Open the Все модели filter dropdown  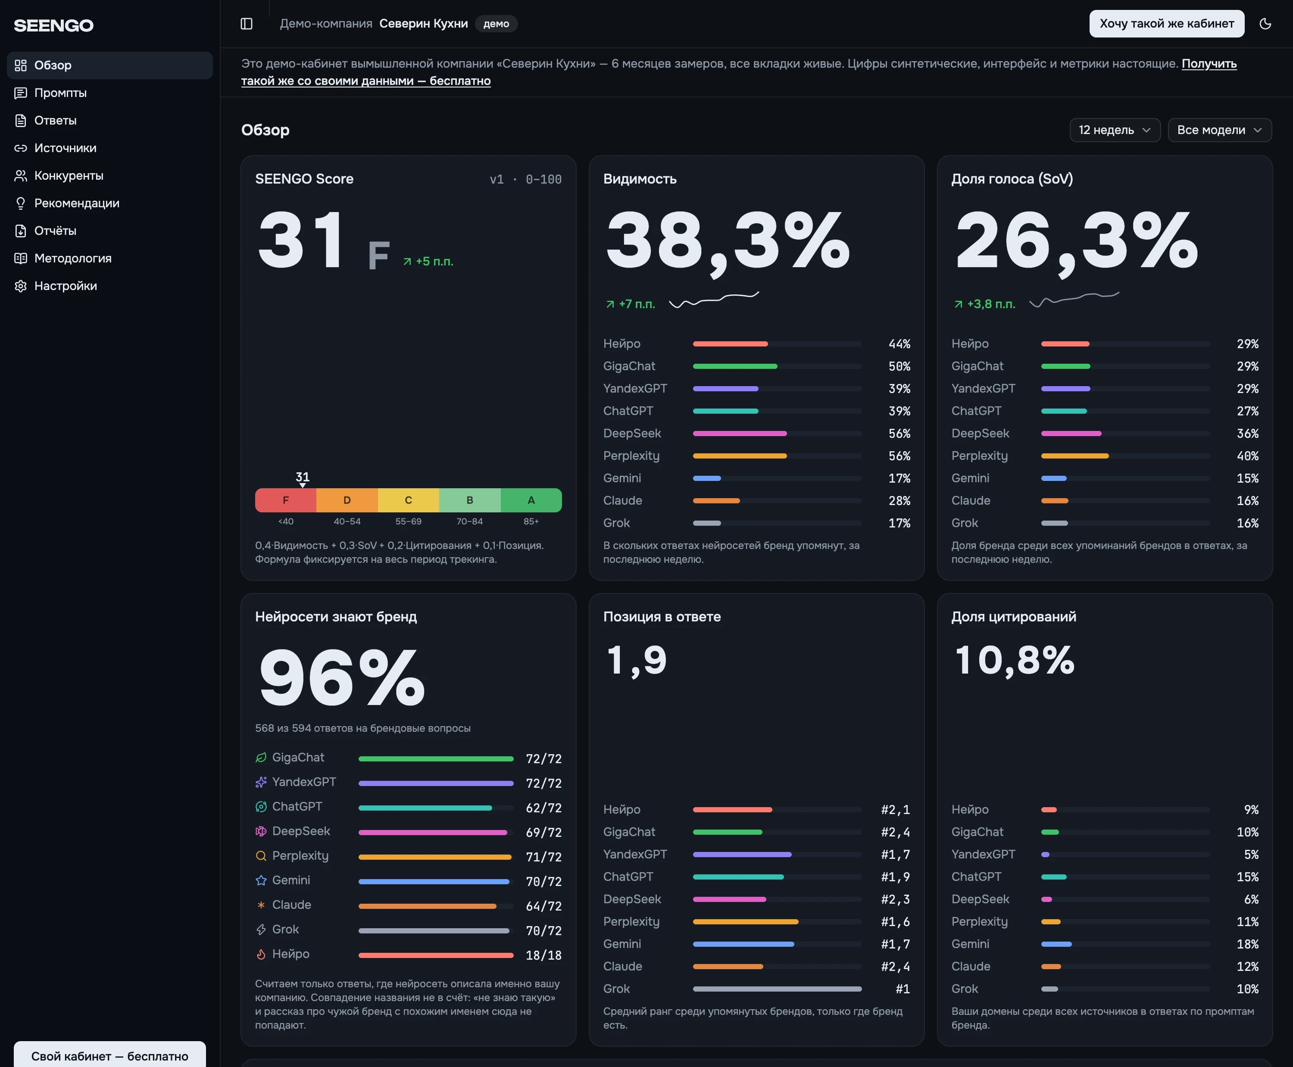[x=1220, y=130]
